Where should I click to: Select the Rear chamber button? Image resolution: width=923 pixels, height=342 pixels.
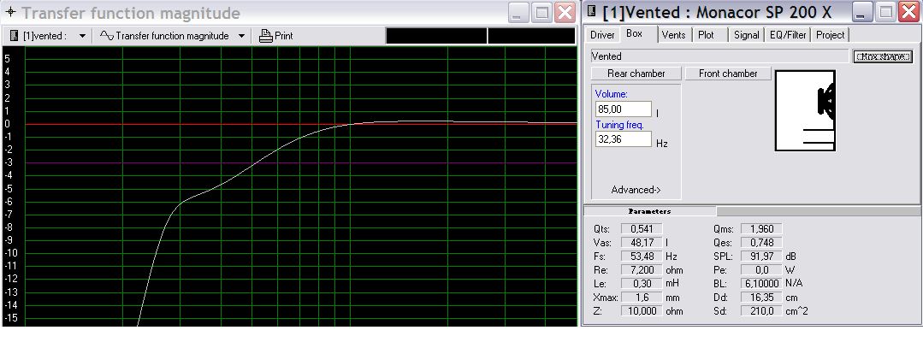coord(636,74)
